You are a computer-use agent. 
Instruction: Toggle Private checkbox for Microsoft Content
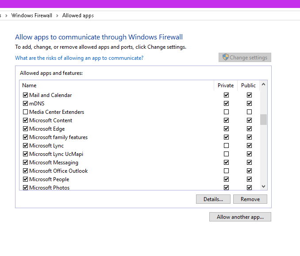(x=227, y=120)
